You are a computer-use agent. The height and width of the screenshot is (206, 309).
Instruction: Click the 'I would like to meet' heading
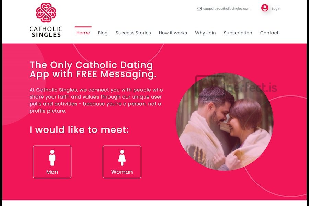click(79, 130)
